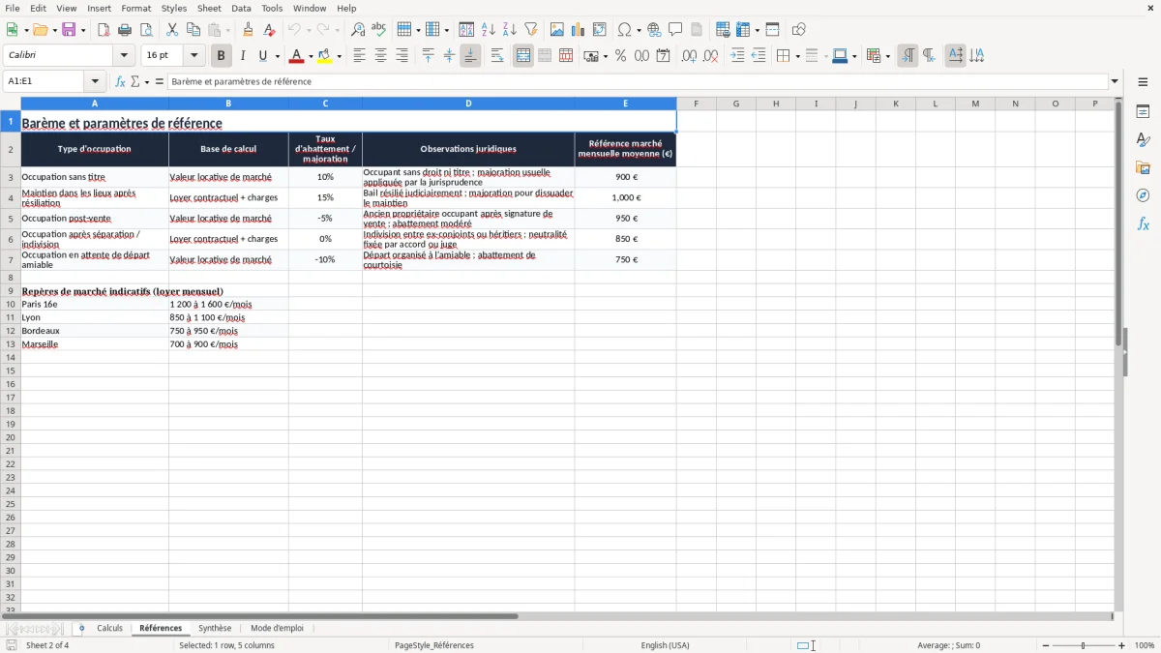Expand the formula bar arrow
The image size is (1161, 653).
tap(1115, 82)
